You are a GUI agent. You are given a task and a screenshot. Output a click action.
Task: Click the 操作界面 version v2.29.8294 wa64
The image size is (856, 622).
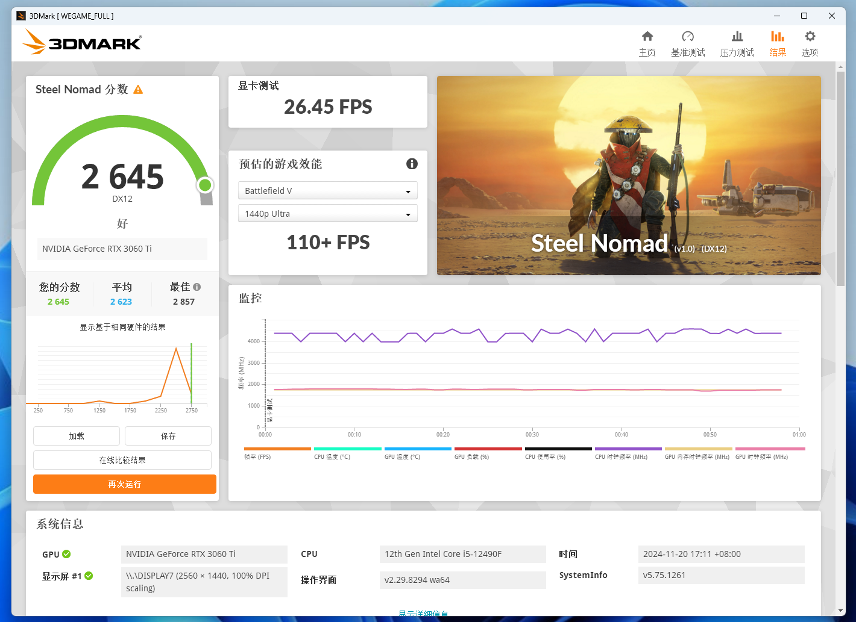click(x=462, y=580)
